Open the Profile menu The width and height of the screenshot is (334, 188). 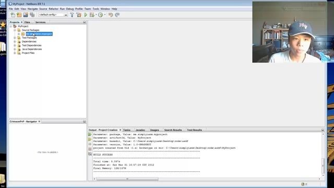[x=79, y=9]
